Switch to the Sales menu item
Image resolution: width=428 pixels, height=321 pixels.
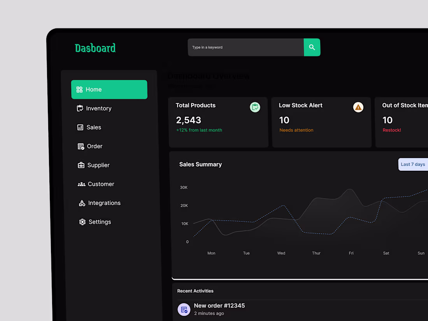(x=93, y=127)
